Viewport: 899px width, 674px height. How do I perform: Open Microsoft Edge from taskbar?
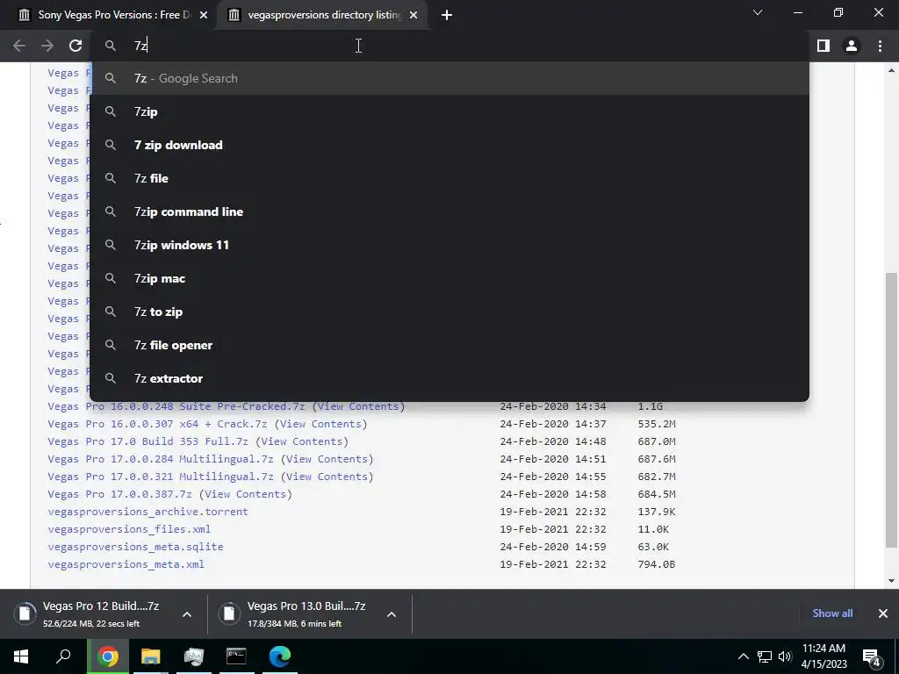[280, 656]
